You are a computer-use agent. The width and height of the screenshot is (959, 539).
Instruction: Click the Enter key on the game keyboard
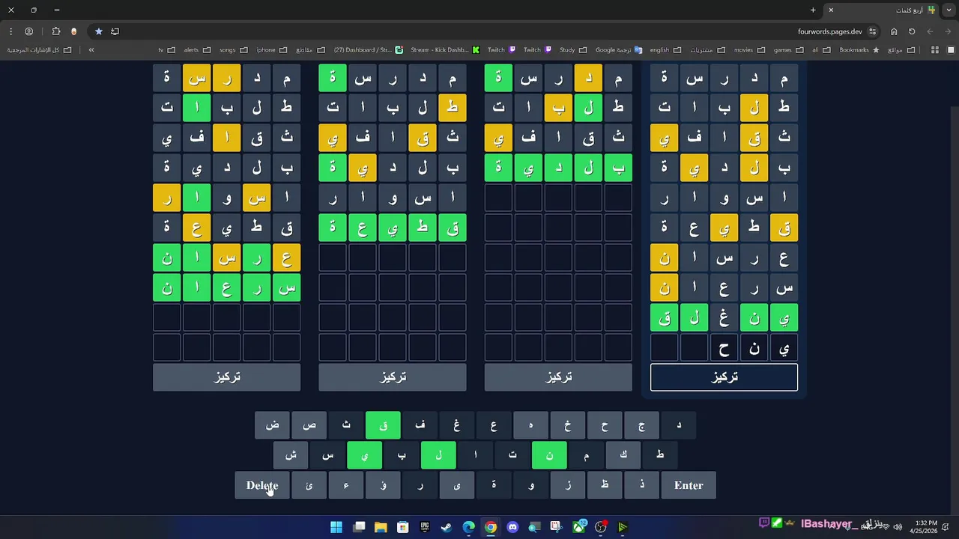[689, 485]
